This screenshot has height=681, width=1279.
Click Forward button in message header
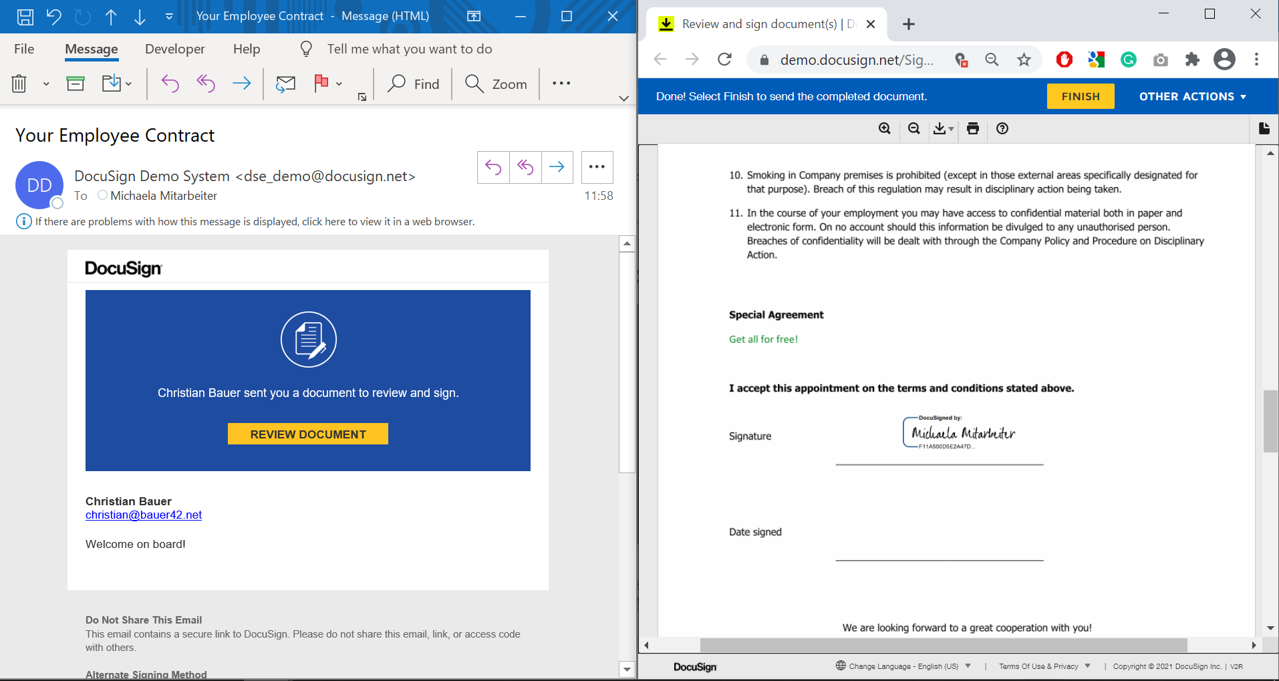pyautogui.click(x=557, y=167)
